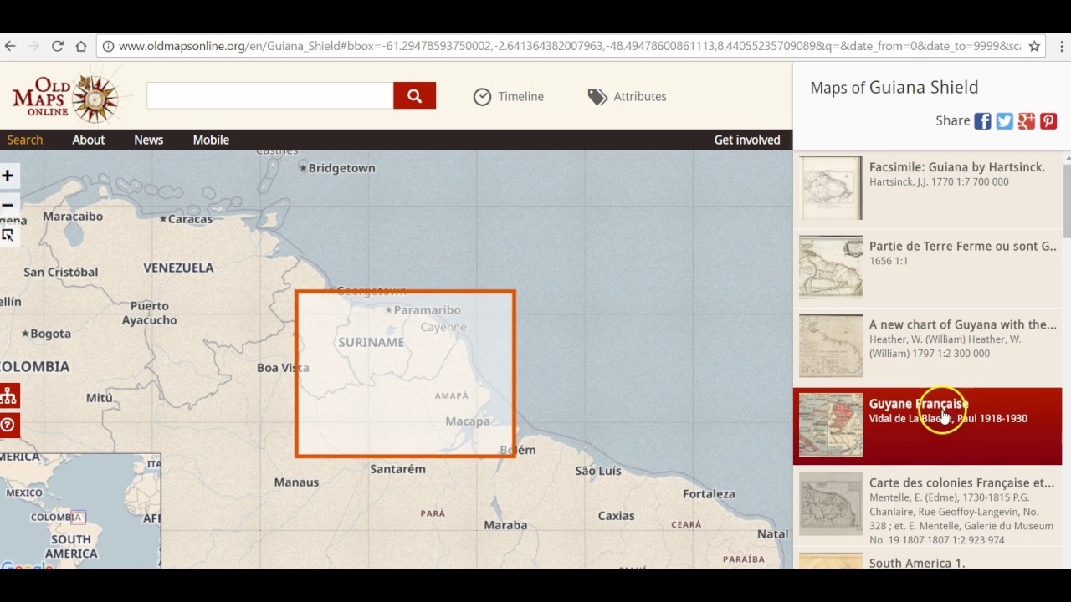
Task: Open the Timeline view
Action: pyautogui.click(x=509, y=96)
